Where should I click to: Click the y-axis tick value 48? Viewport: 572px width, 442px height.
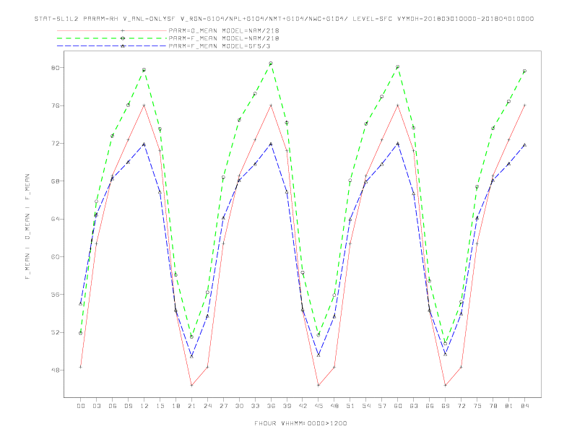(x=55, y=370)
